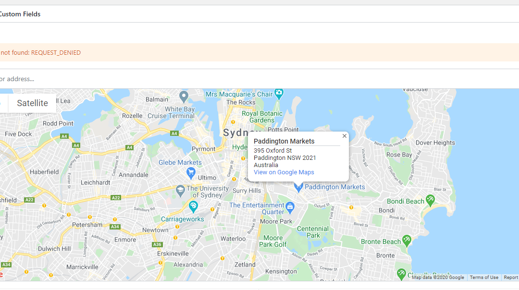Click The University of Sydney marker
Screen dimensions: 519x290
click(180, 191)
